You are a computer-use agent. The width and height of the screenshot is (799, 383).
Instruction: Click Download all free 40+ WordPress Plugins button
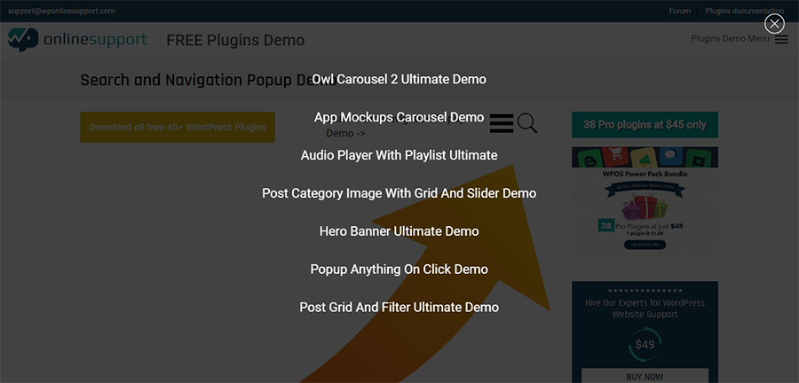pyautogui.click(x=178, y=127)
